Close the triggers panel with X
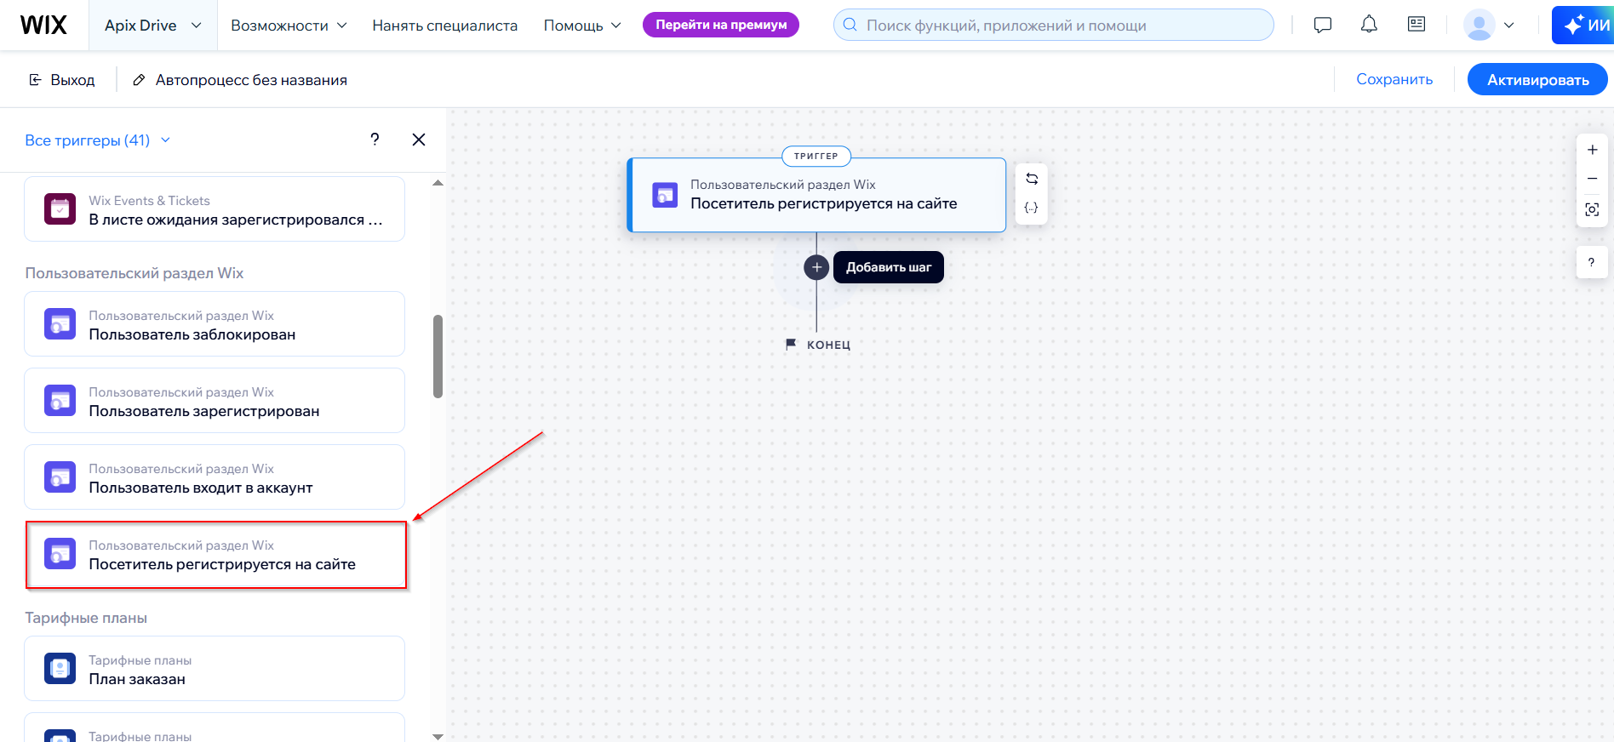The image size is (1614, 742). click(419, 140)
